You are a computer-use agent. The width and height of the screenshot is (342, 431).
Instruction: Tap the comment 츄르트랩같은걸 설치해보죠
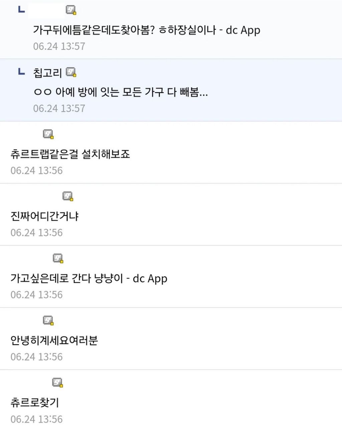tap(70, 154)
